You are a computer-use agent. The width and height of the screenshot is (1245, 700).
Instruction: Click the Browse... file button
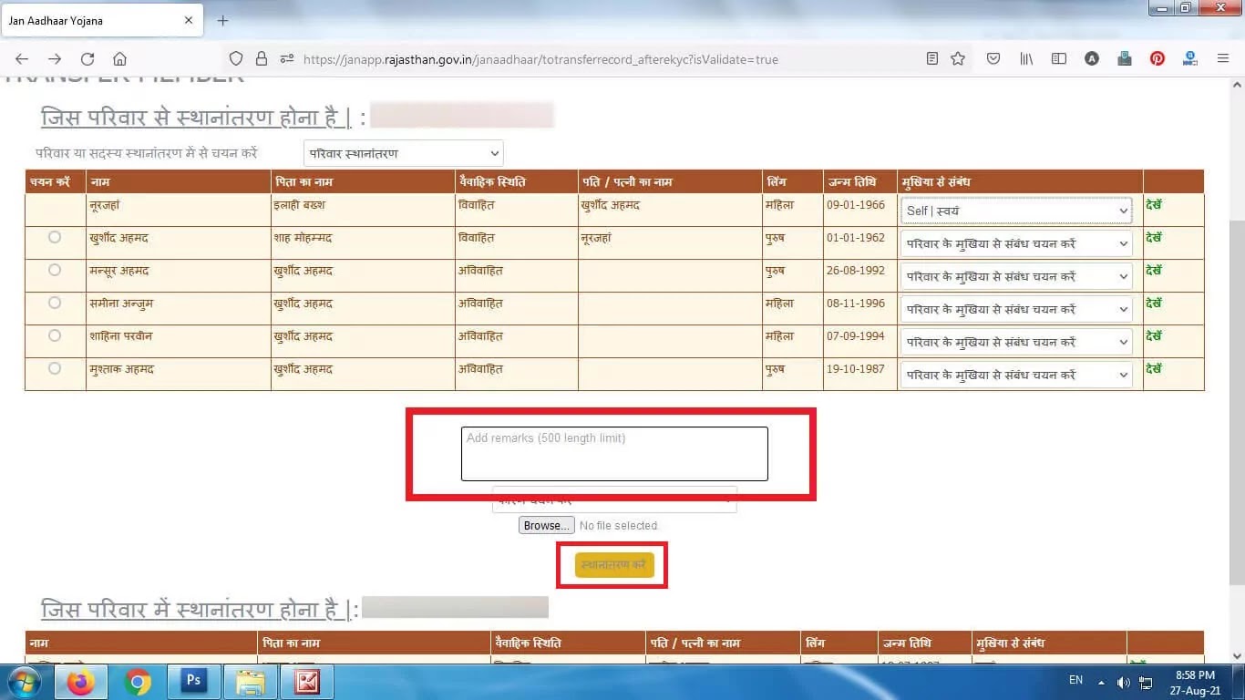pyautogui.click(x=546, y=526)
